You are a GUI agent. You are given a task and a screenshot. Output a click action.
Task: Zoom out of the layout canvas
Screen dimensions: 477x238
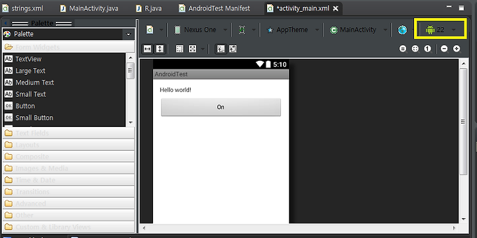point(444,49)
